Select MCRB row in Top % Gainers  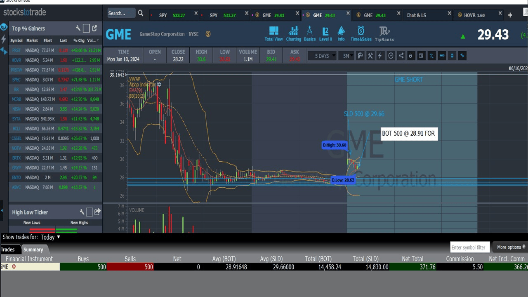pos(55,99)
